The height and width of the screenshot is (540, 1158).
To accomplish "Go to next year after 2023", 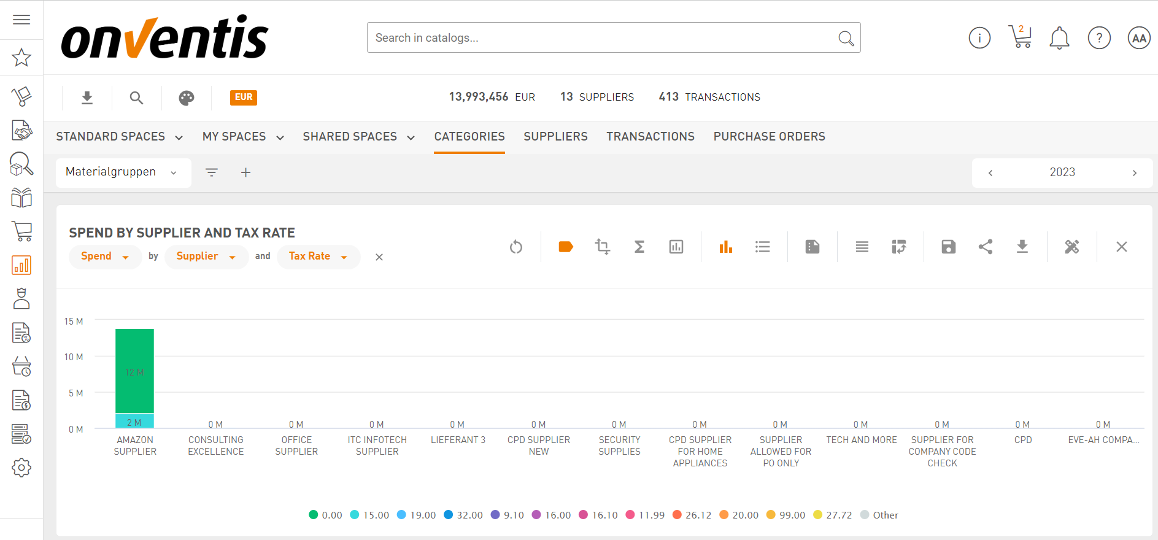I will 1134,173.
